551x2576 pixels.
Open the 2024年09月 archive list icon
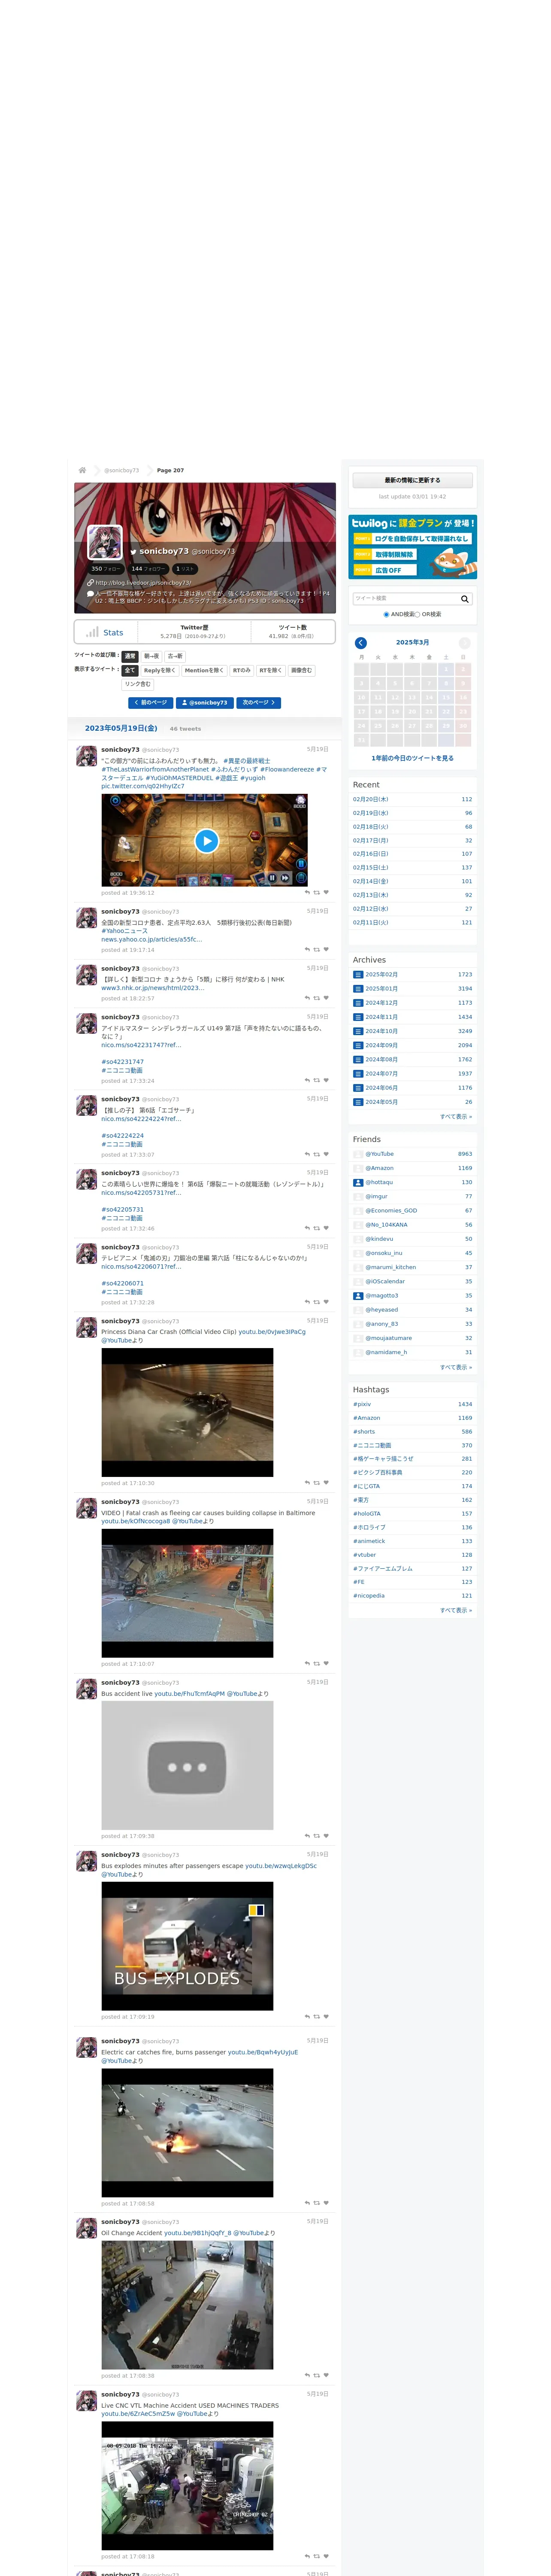click(x=358, y=1045)
